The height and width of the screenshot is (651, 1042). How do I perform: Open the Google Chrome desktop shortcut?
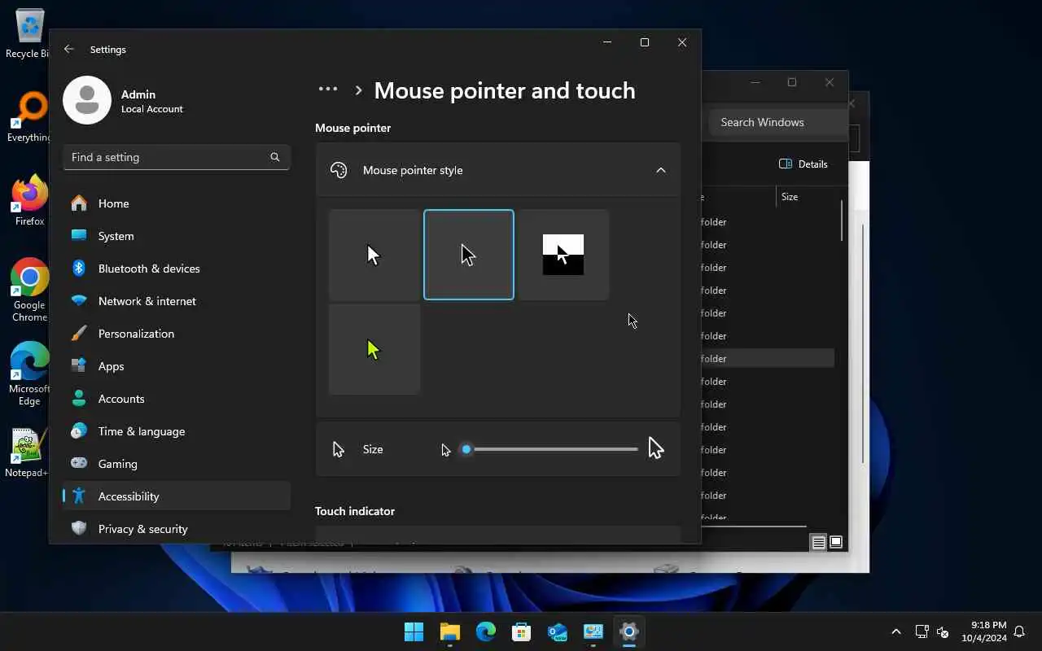[x=29, y=291]
